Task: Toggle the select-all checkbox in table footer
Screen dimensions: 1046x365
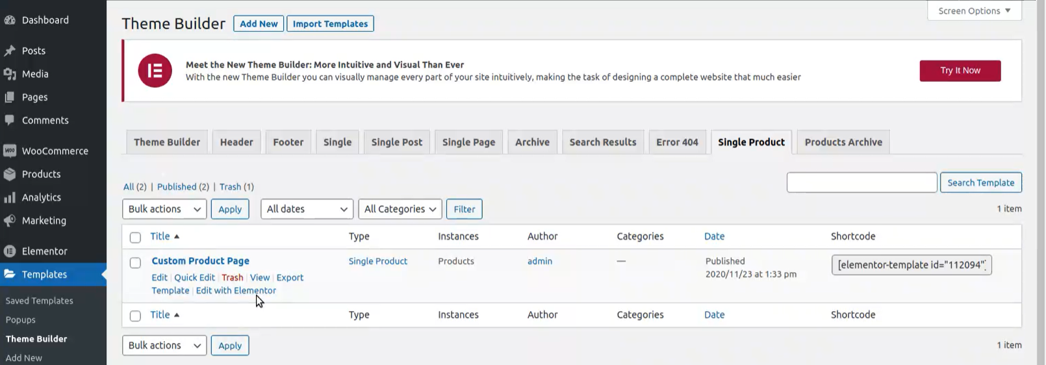Action: coord(135,316)
